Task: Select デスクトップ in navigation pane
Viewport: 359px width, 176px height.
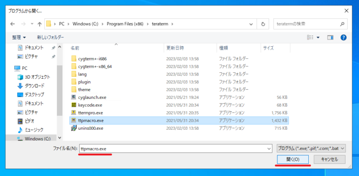Action: (35, 94)
